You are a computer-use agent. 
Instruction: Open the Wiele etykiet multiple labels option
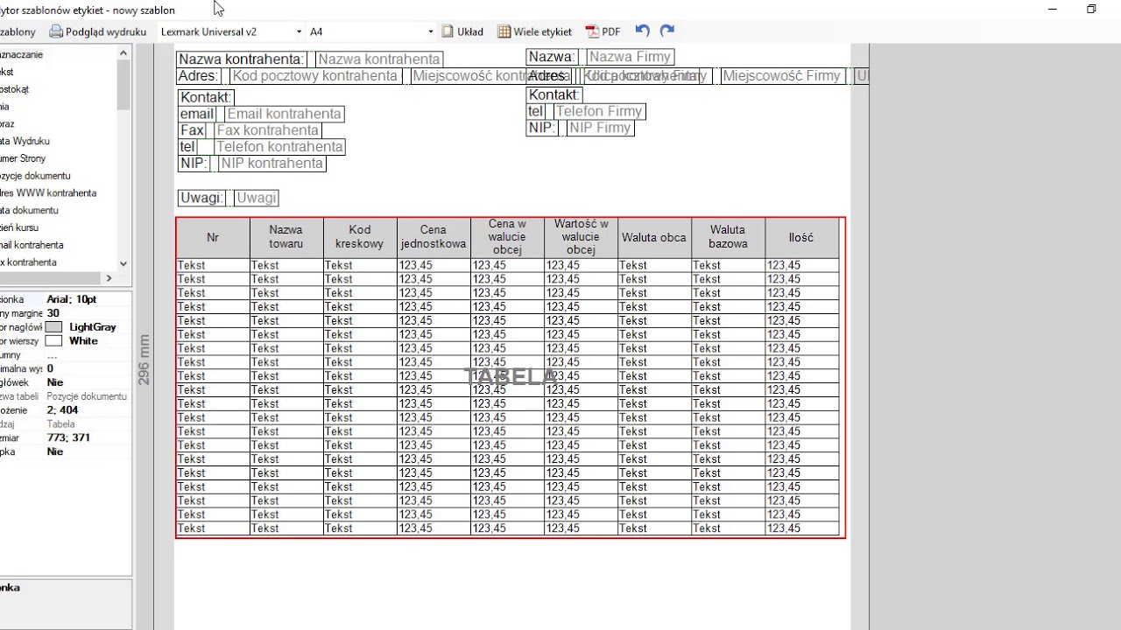(x=534, y=31)
